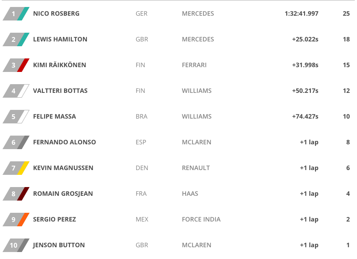
Task: Click the Renault team name
Action: click(196, 168)
